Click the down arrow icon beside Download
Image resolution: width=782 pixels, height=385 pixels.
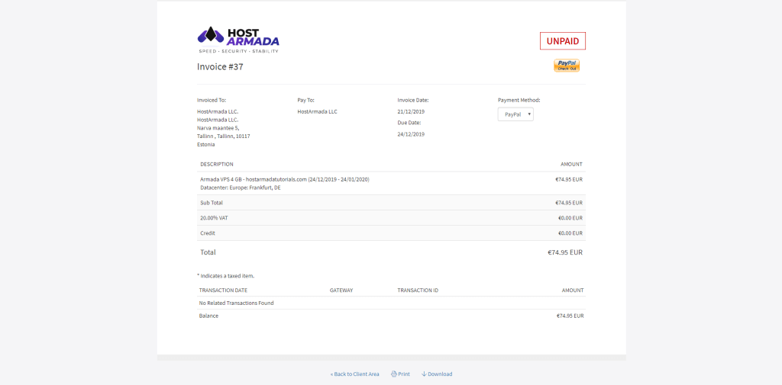tap(424, 374)
